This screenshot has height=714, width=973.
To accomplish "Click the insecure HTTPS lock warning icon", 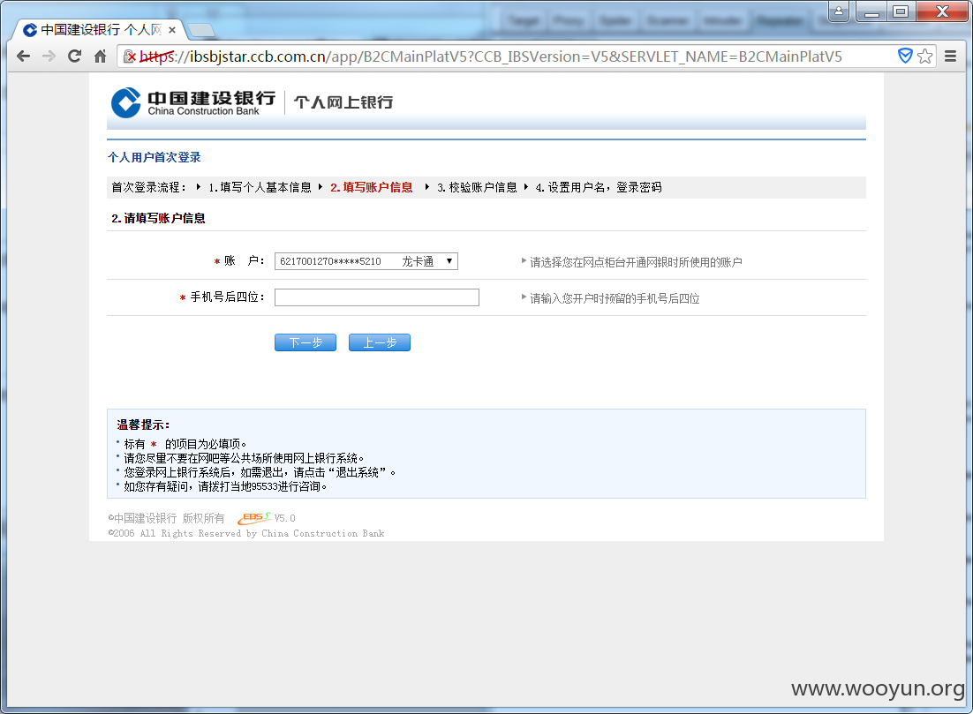I will coord(130,56).
